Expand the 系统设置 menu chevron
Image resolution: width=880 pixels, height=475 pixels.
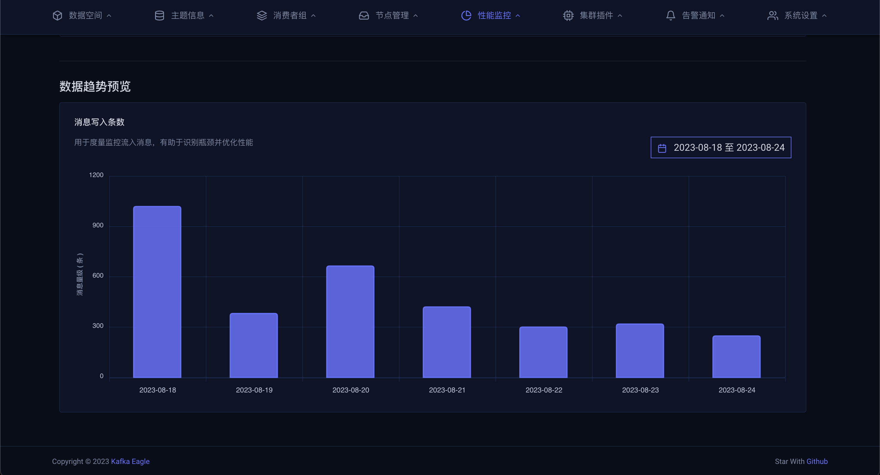pyautogui.click(x=824, y=16)
